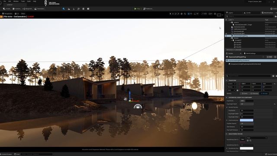Open the Build menu
The height and width of the screenshot is (156, 277).
[29, 1]
